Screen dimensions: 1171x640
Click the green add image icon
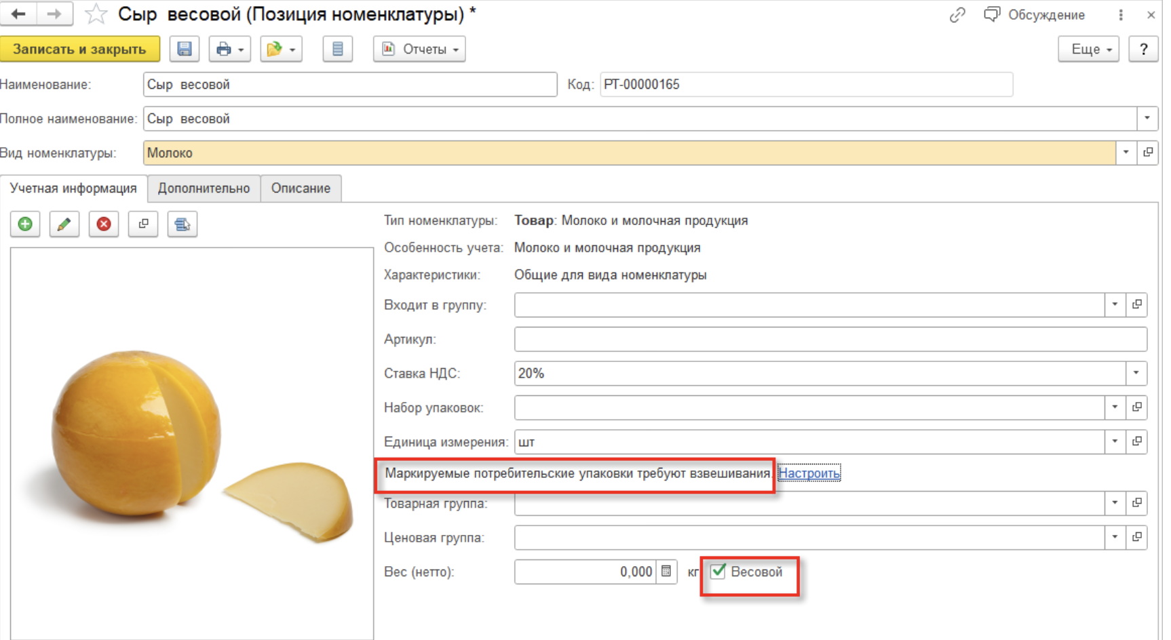point(25,224)
